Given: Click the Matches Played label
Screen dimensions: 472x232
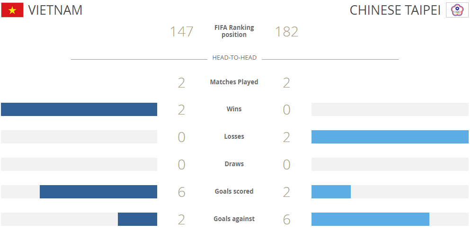Looking at the screenshot, I should point(234,82).
